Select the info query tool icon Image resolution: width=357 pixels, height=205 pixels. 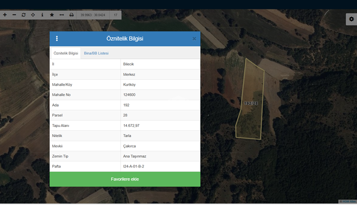42,15
